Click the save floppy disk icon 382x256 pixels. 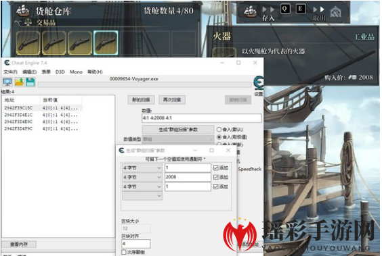(x=30, y=82)
